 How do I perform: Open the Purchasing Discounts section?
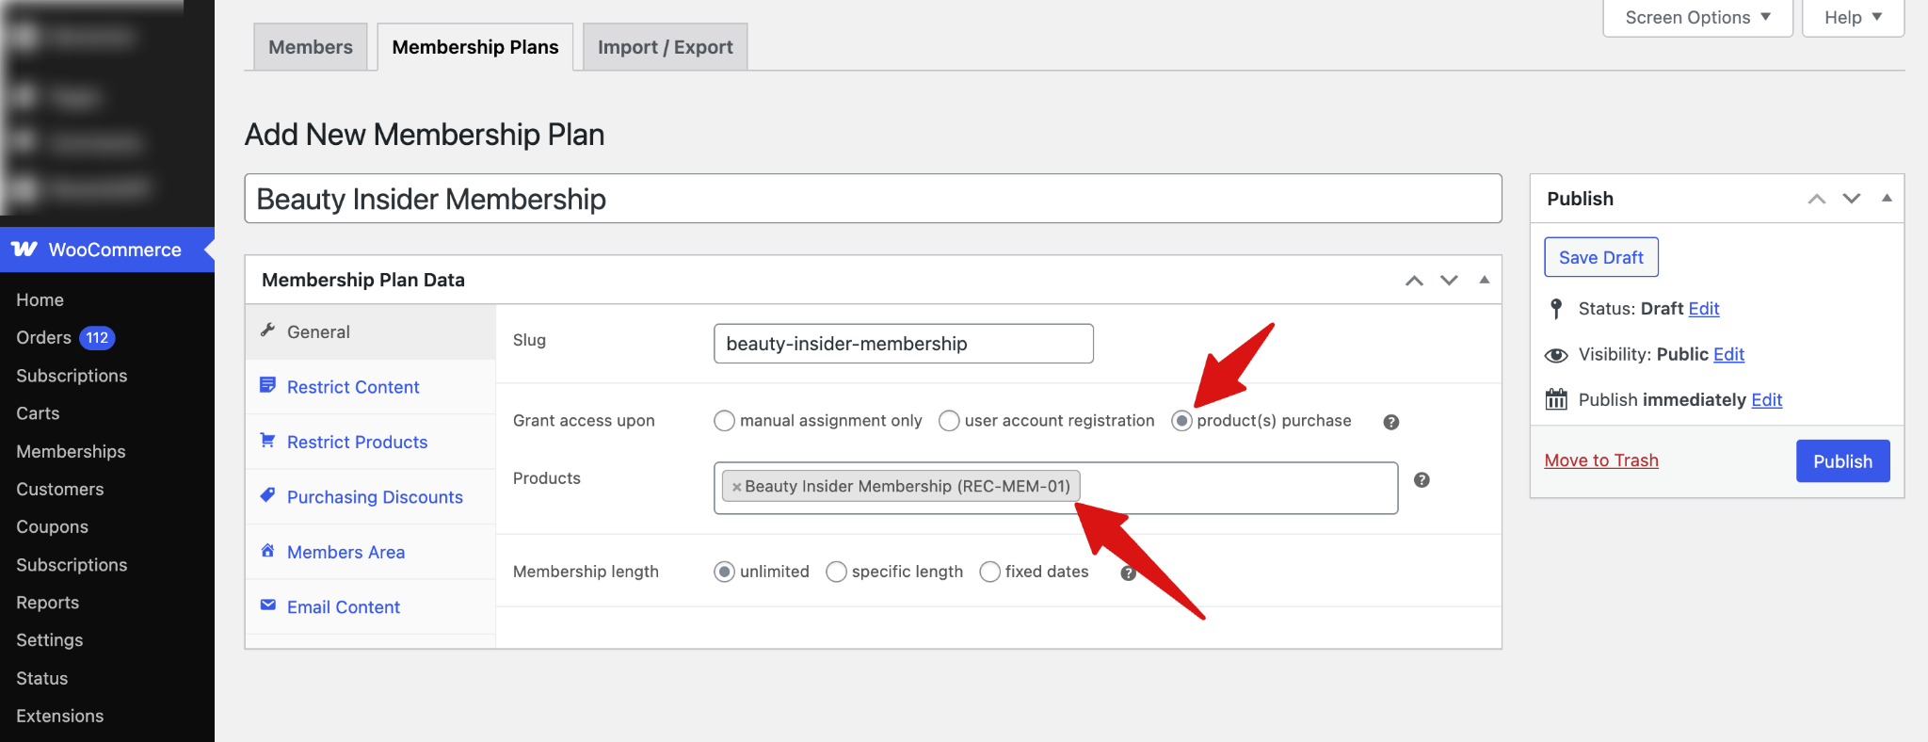click(371, 497)
